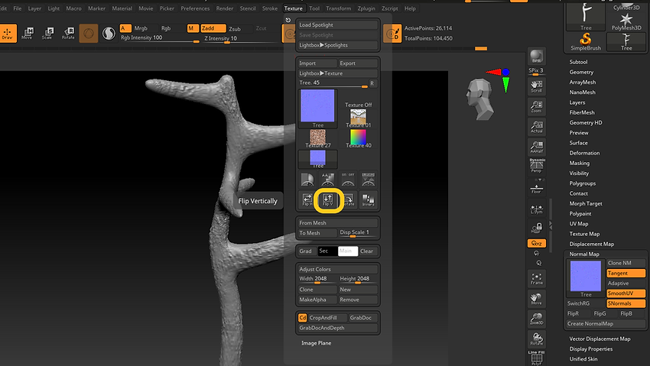Click the half-shaded sphere icon

click(109, 34)
